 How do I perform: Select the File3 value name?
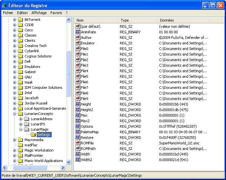(84, 65)
